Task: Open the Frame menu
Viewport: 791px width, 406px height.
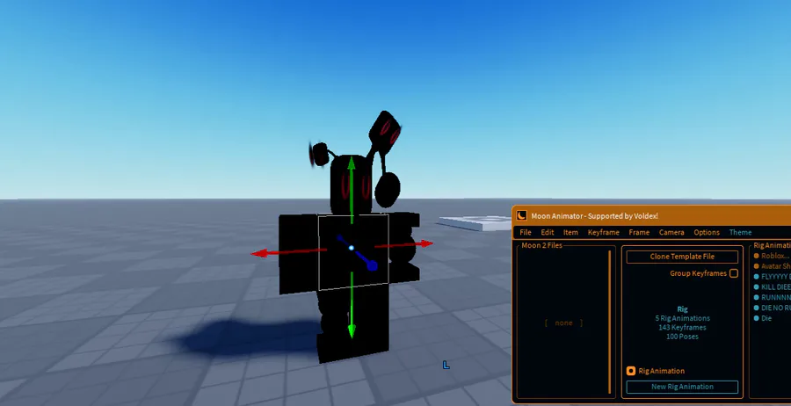Action: tap(639, 233)
